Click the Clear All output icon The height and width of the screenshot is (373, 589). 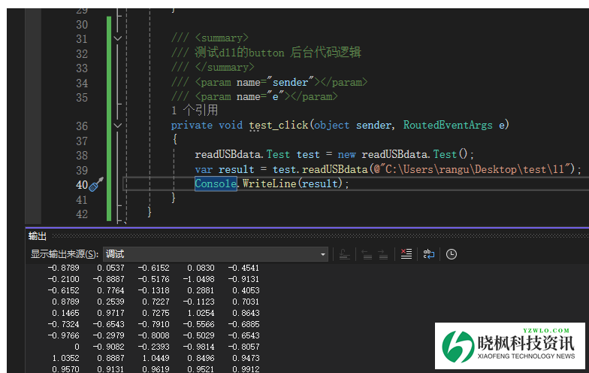coord(406,254)
